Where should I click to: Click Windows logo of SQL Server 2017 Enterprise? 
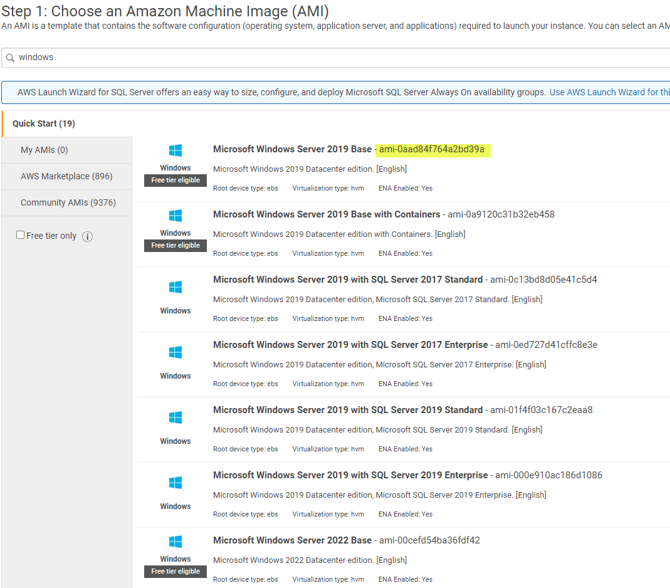(175, 352)
